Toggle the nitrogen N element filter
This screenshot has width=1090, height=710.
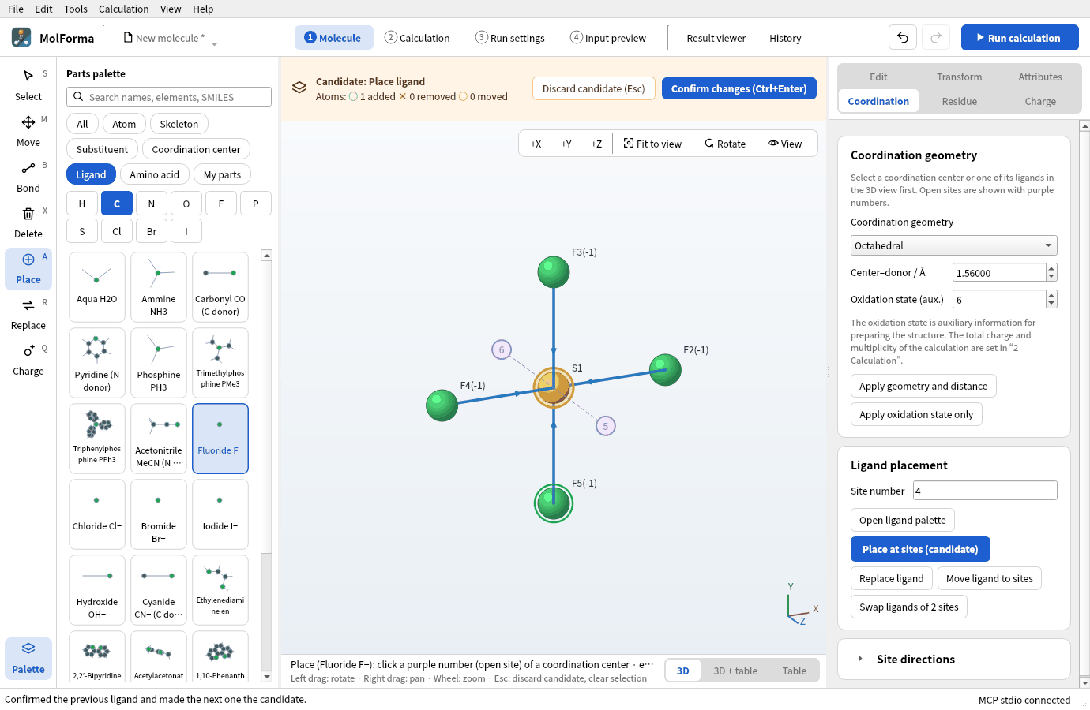pos(152,204)
